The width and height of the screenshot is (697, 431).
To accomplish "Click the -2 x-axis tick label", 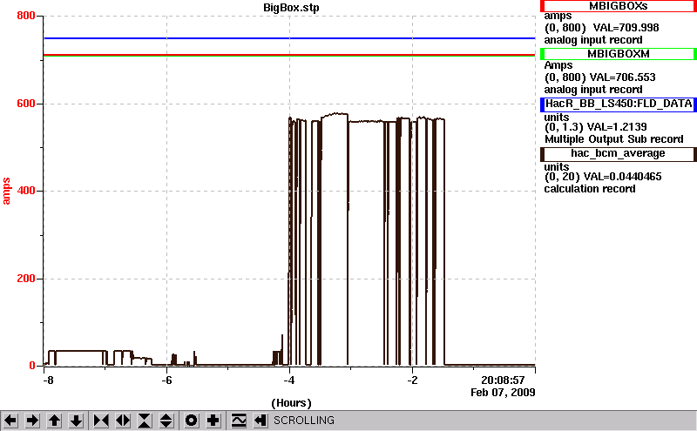I will coord(412,380).
